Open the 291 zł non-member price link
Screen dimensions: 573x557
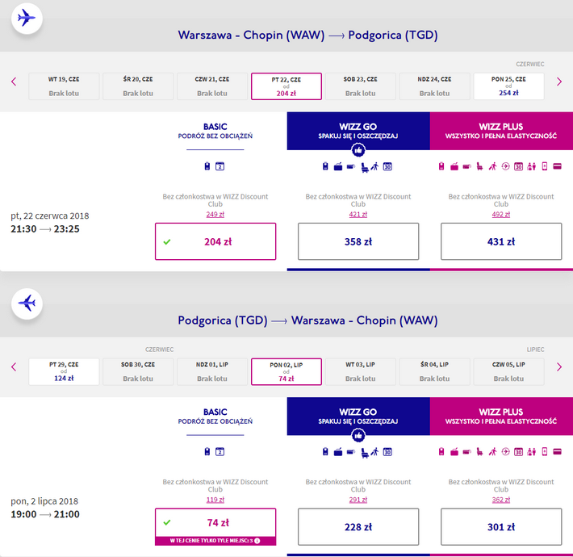(358, 500)
